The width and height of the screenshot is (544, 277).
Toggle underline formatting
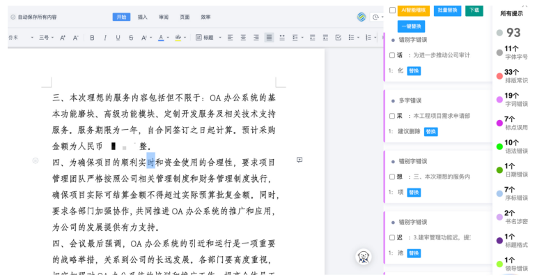[118, 38]
